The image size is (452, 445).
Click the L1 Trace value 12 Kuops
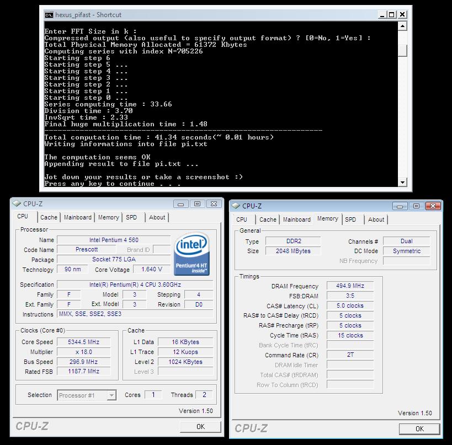pyautogui.click(x=185, y=352)
